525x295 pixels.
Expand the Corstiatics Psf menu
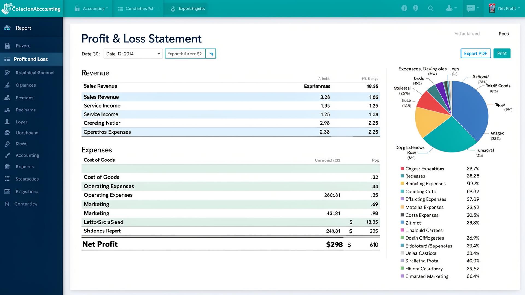(140, 8)
